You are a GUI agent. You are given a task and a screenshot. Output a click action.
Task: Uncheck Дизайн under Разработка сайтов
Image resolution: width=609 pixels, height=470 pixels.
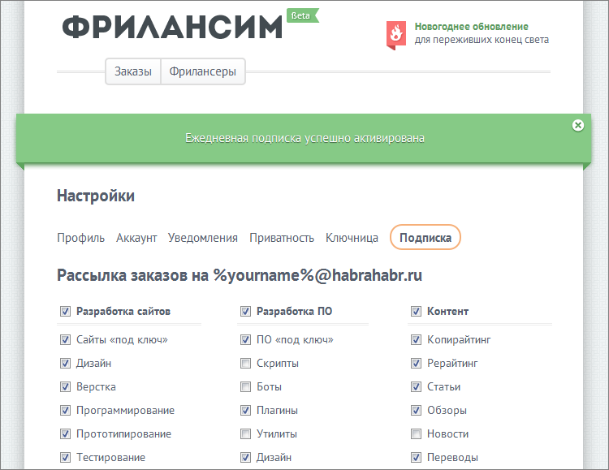tap(65, 363)
